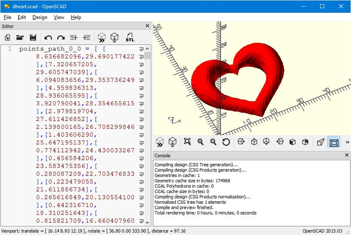Indent the selected code lines

86,37
